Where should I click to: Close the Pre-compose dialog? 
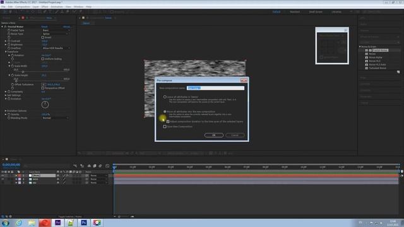[244, 80]
